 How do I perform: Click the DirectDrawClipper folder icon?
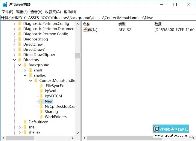[20, 55]
